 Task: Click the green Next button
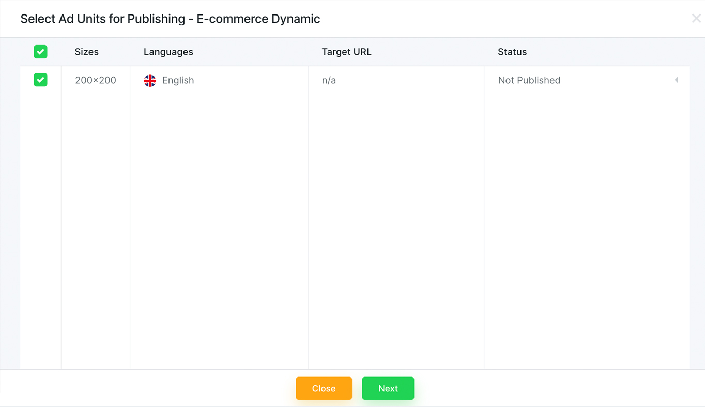[388, 388]
